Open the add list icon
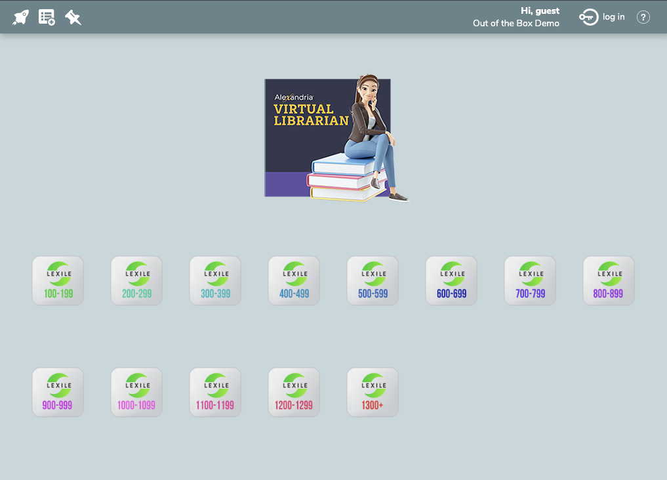This screenshot has width=667, height=480. click(47, 18)
